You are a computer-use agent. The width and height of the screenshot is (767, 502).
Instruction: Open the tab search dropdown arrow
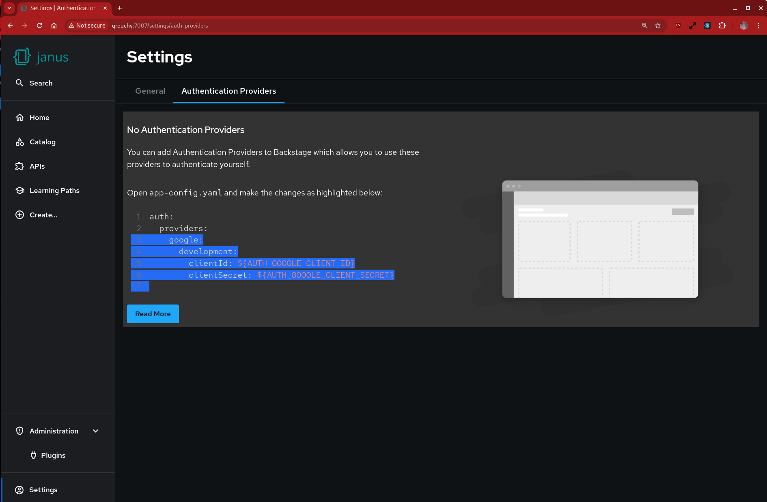[x=9, y=8]
